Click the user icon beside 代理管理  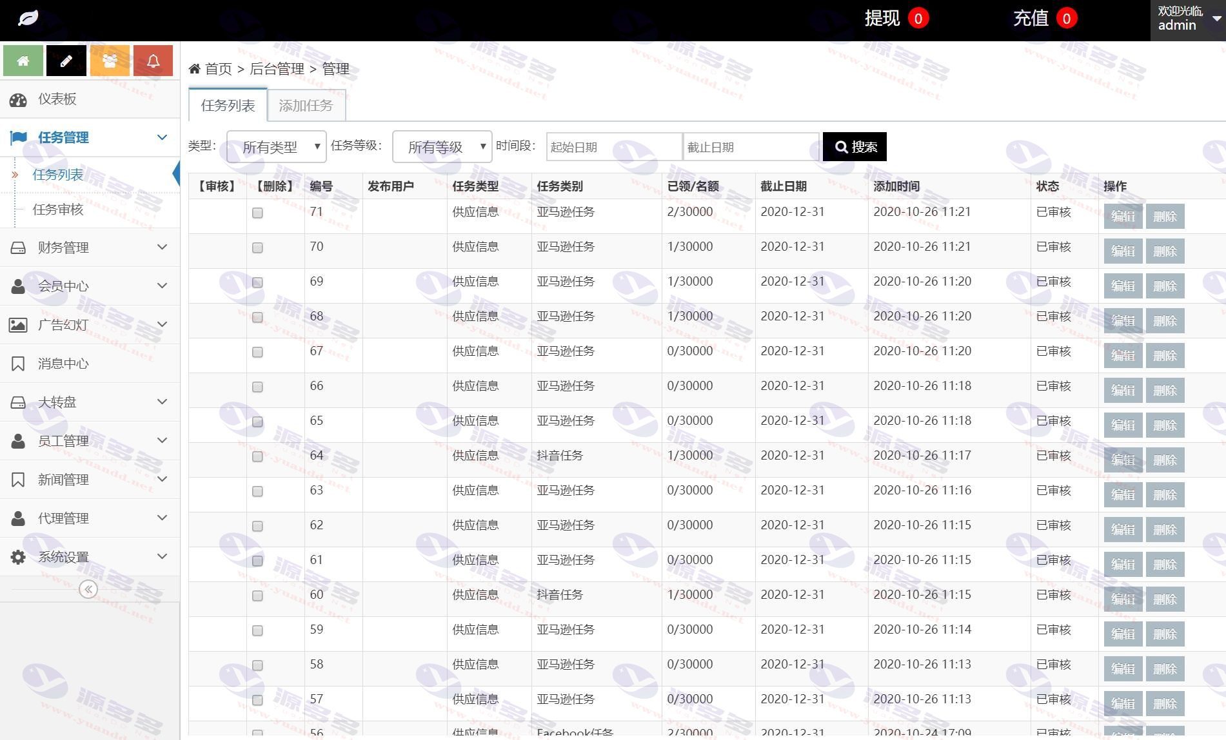click(18, 518)
